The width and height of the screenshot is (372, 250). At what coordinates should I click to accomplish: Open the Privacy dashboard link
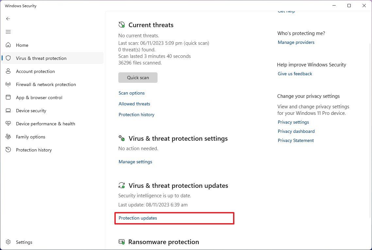click(x=296, y=131)
